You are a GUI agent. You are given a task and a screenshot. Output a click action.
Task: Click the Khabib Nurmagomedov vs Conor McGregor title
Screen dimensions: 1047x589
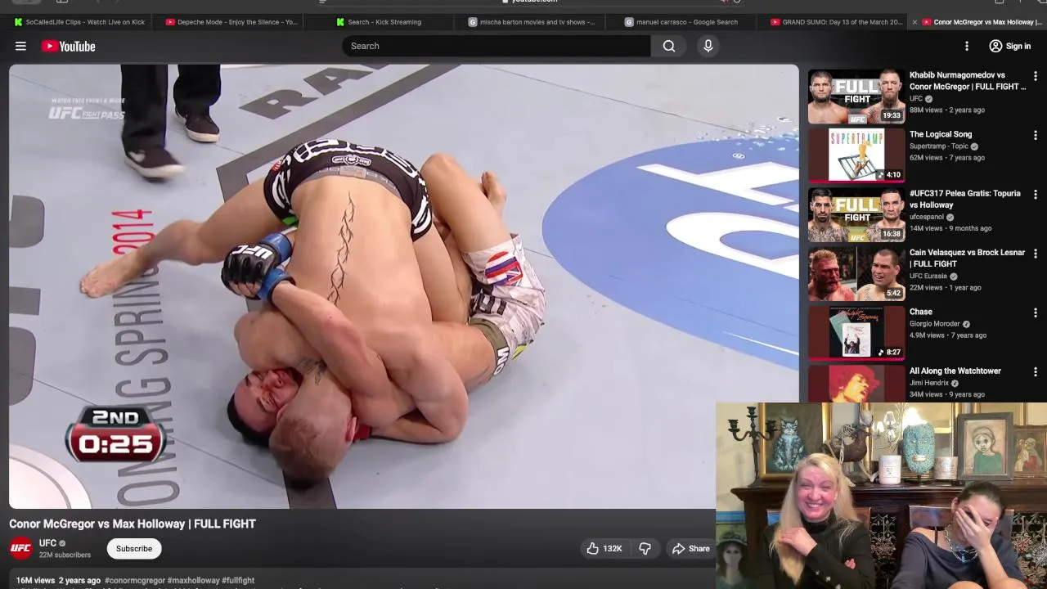(967, 80)
